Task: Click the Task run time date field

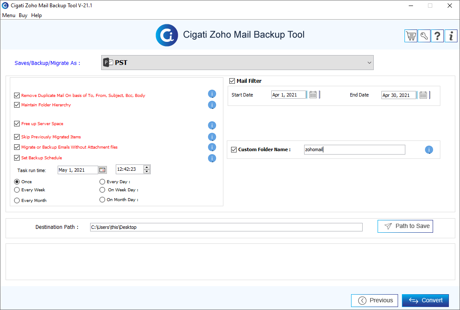Action: point(78,170)
